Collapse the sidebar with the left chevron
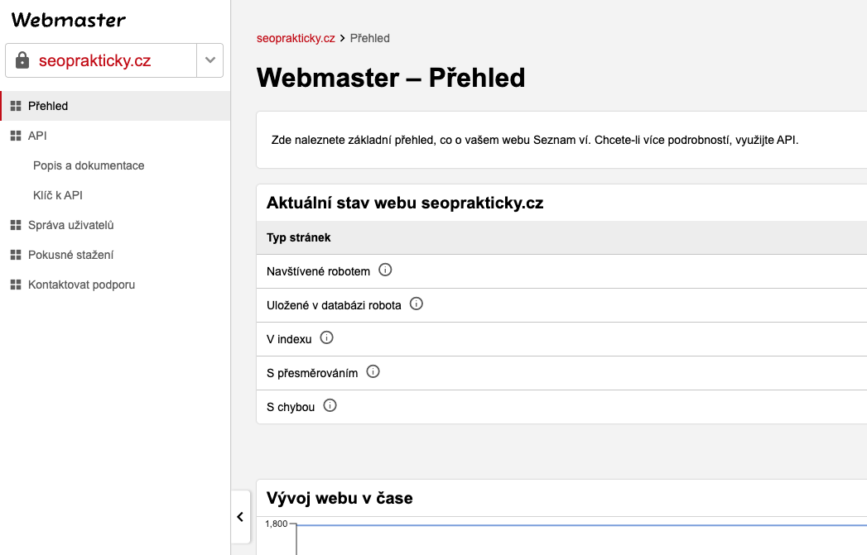867x555 pixels. (240, 517)
